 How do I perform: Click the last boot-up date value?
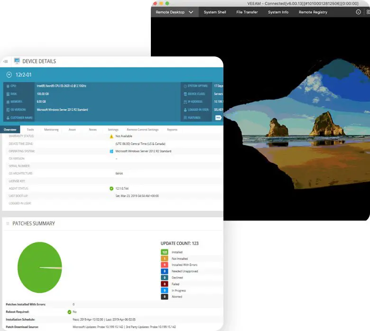pos(137,196)
